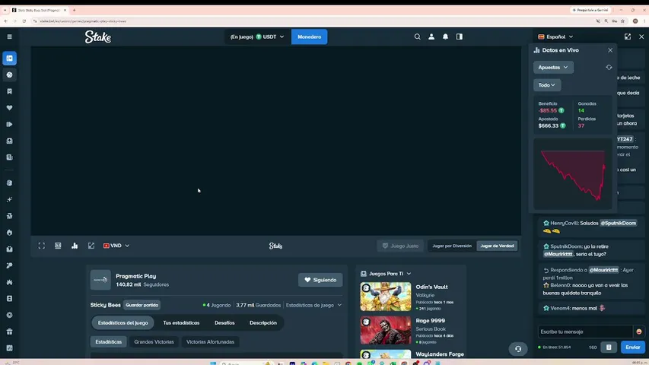Open the heart Favorites sidebar icon
The image size is (649, 365).
(x=10, y=107)
